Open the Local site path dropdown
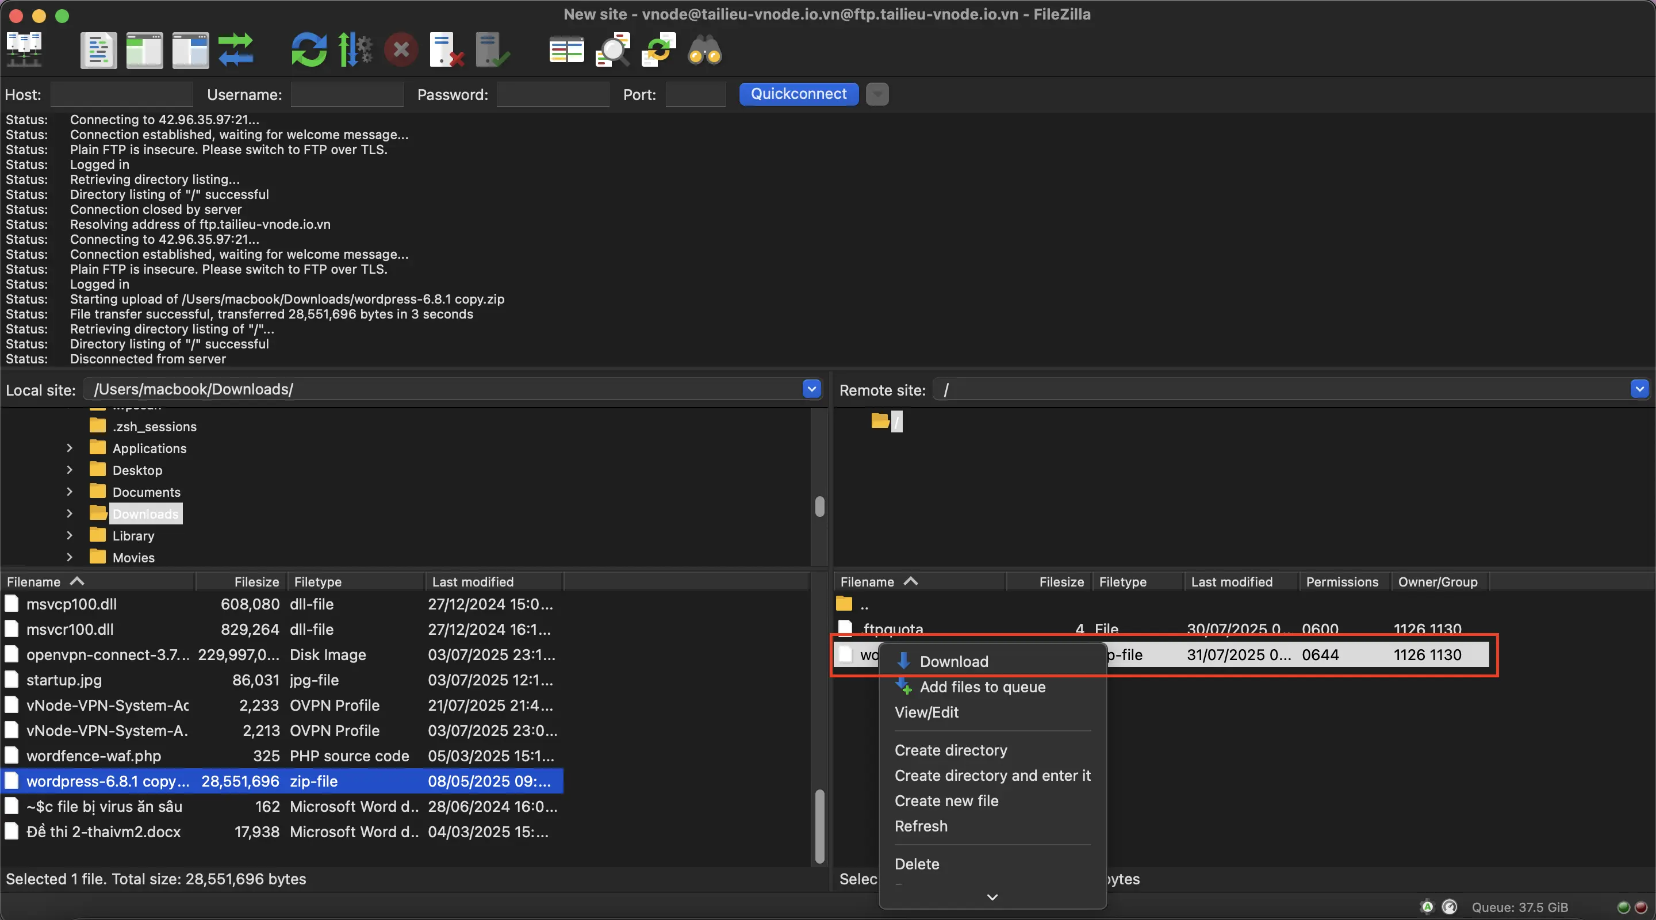Screen dimensions: 1656x920 (x=811, y=388)
